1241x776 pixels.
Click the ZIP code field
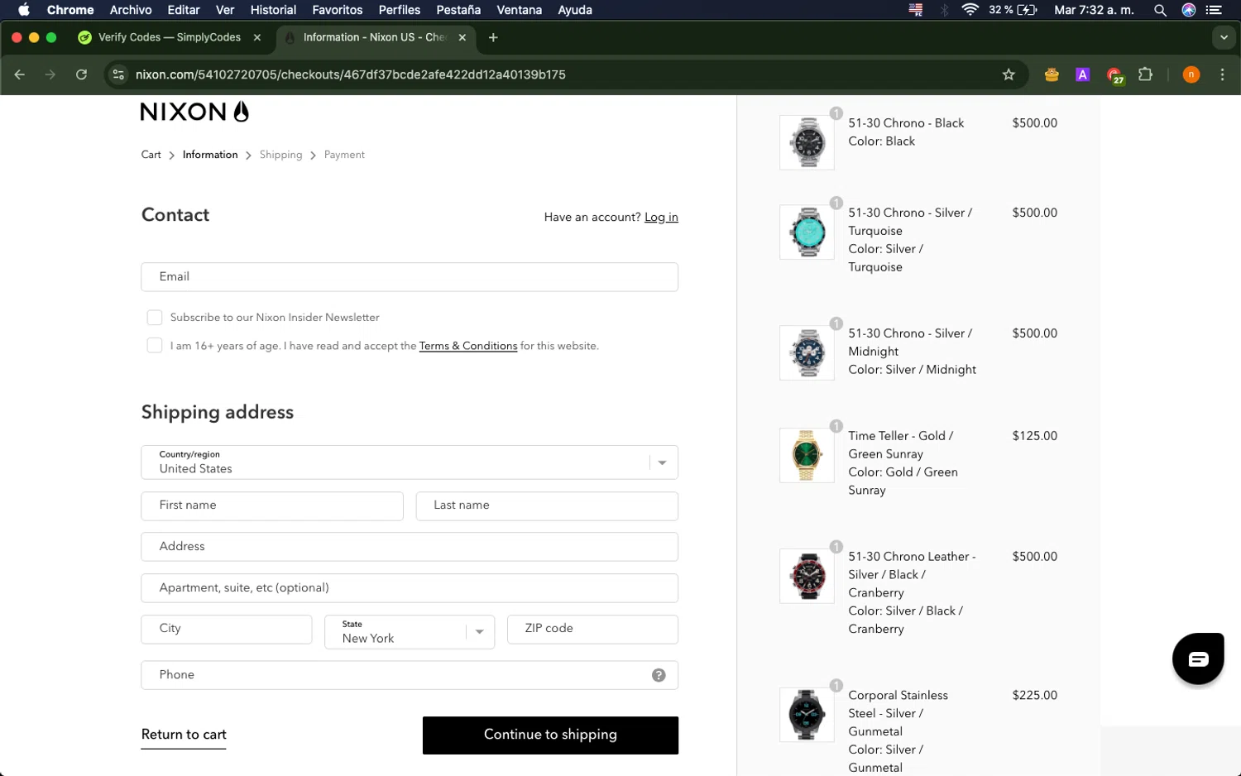pyautogui.click(x=592, y=629)
